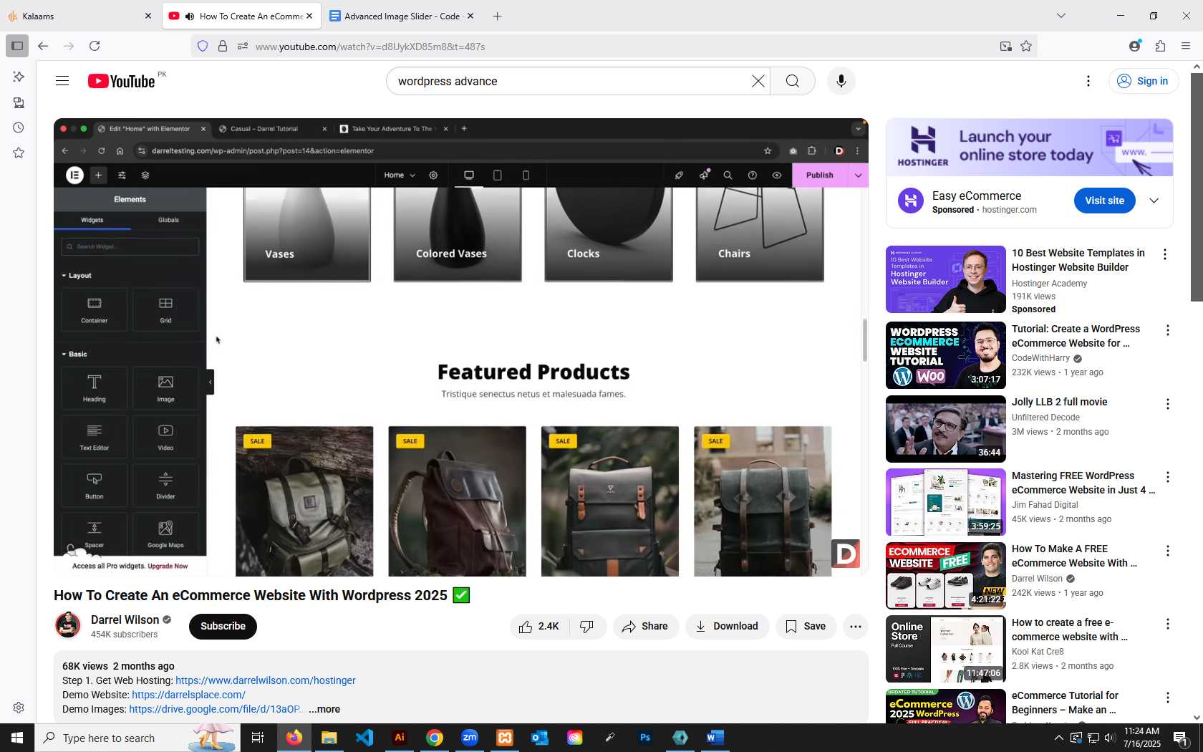The image size is (1203, 752).
Task: Switch to Advanced Image Slider tab
Action: 401,16
